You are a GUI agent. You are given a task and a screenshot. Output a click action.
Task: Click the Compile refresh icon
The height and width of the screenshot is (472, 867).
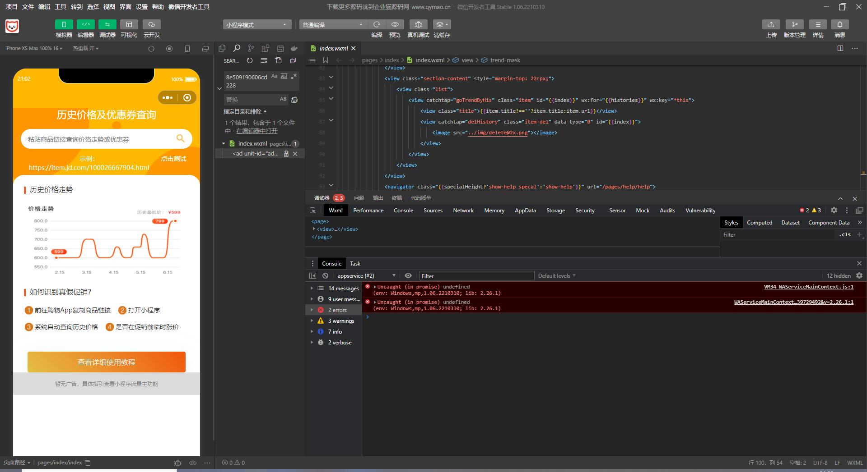377,24
